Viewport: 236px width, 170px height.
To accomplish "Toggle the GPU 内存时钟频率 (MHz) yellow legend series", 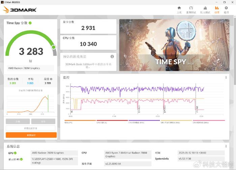I will coord(176,122).
